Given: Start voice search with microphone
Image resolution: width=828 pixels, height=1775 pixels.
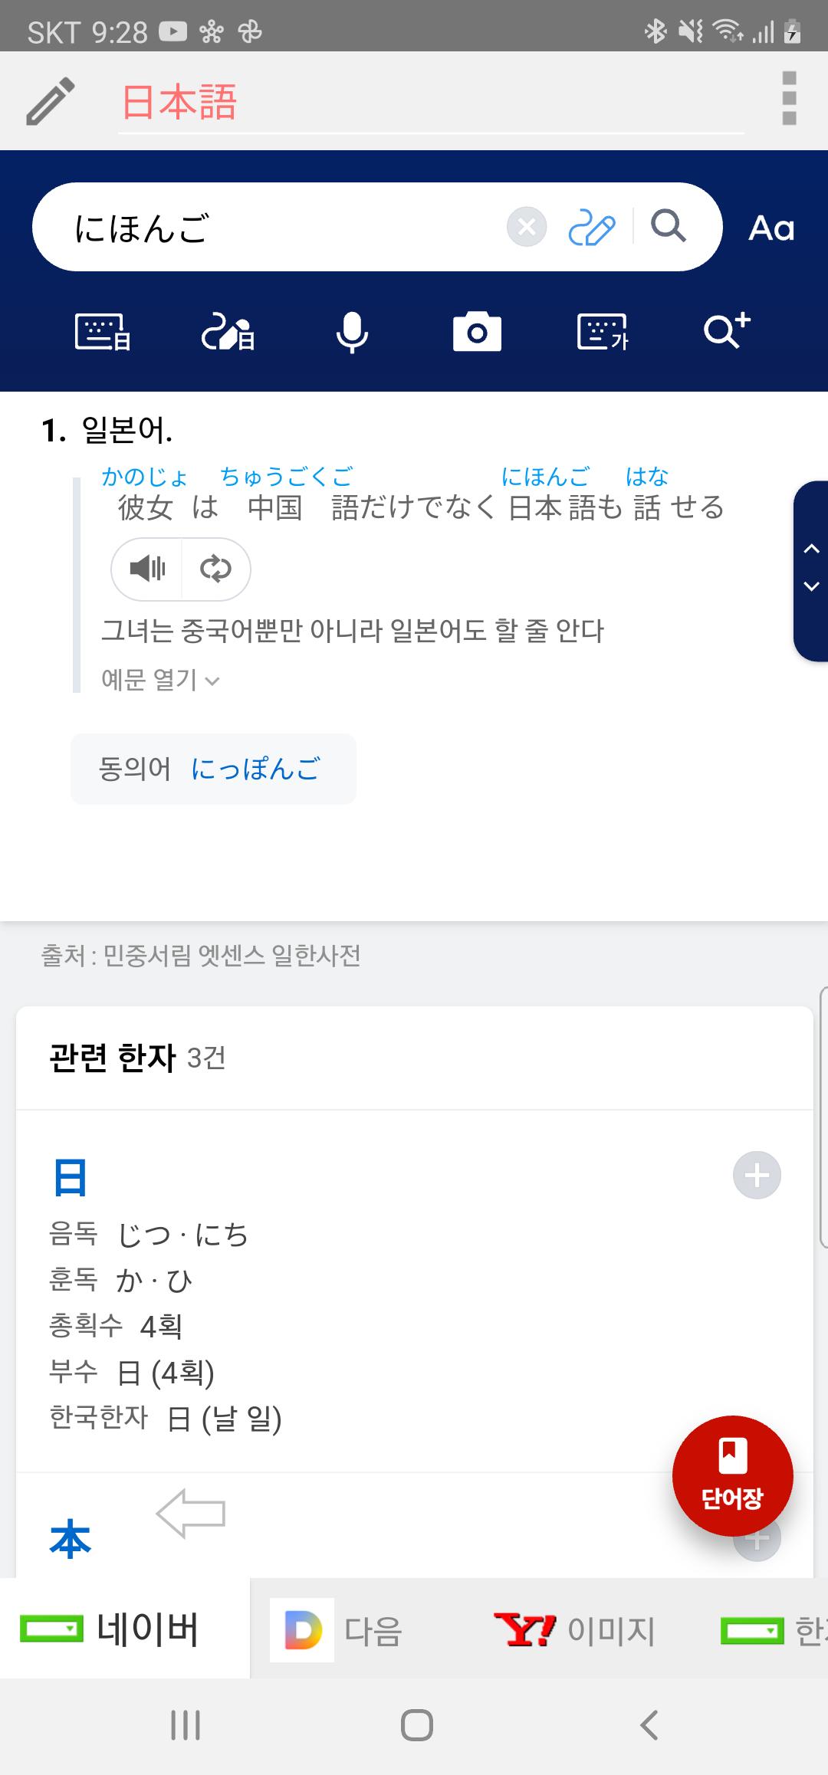Looking at the screenshot, I should (352, 333).
